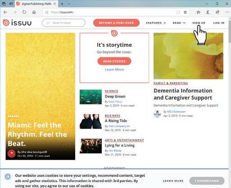Open the reading view book icon
This screenshot has height=188, width=231.
178,12
